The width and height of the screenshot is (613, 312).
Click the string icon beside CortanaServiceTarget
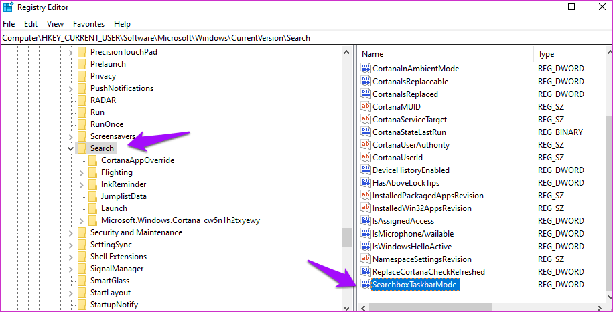(x=366, y=120)
